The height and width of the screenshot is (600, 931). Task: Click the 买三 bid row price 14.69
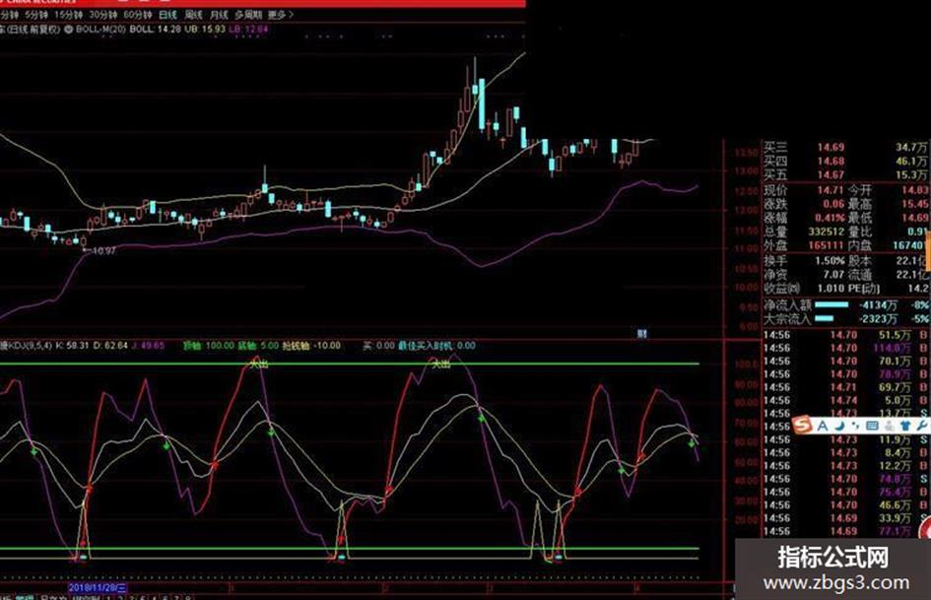(x=831, y=147)
